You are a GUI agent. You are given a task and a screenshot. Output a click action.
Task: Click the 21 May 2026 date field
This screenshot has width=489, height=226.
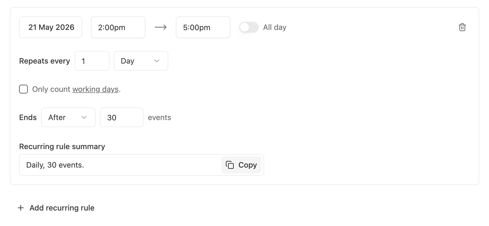click(51, 27)
